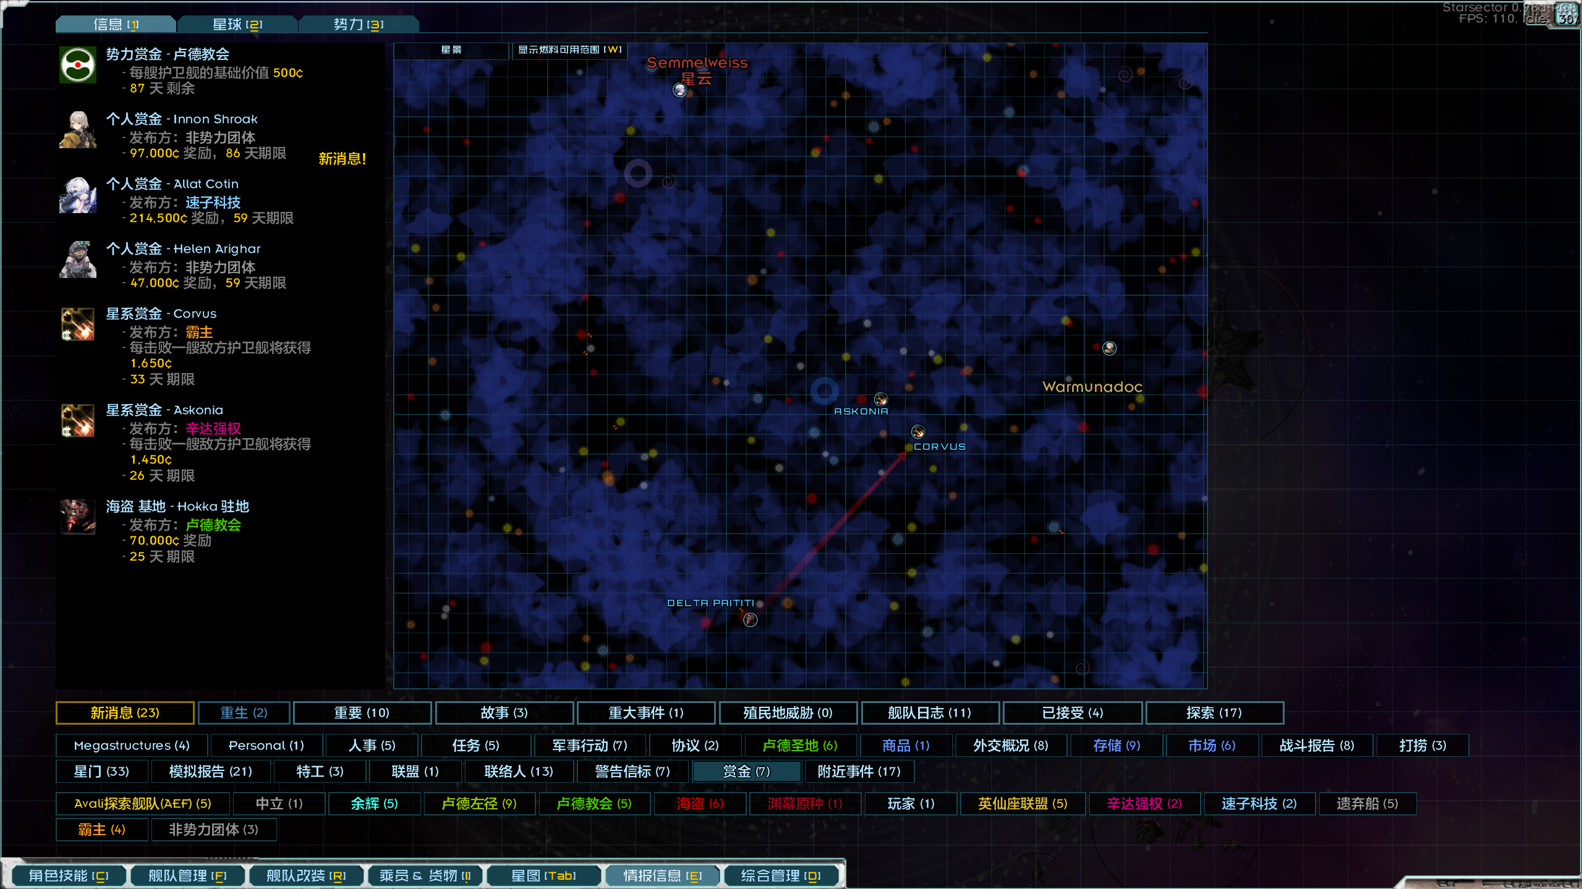
Task: Click the 卢德教会 faction bounty emblem icon
Action: (x=78, y=65)
